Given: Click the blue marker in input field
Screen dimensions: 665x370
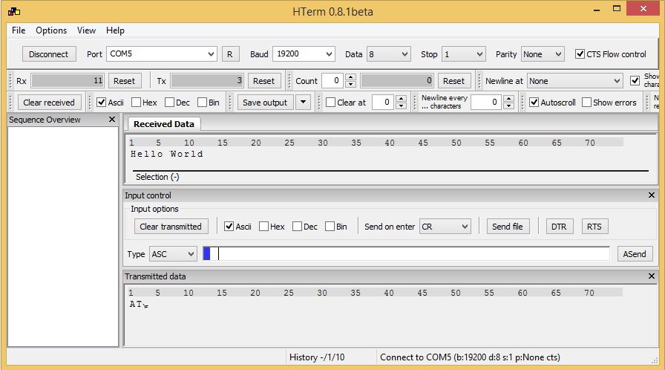Looking at the screenshot, I should (x=207, y=254).
